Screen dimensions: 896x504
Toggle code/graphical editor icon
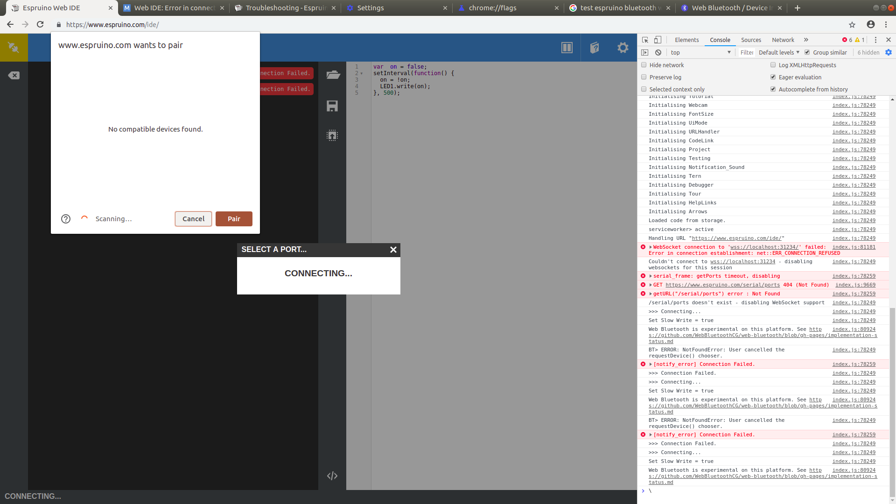coord(332,476)
